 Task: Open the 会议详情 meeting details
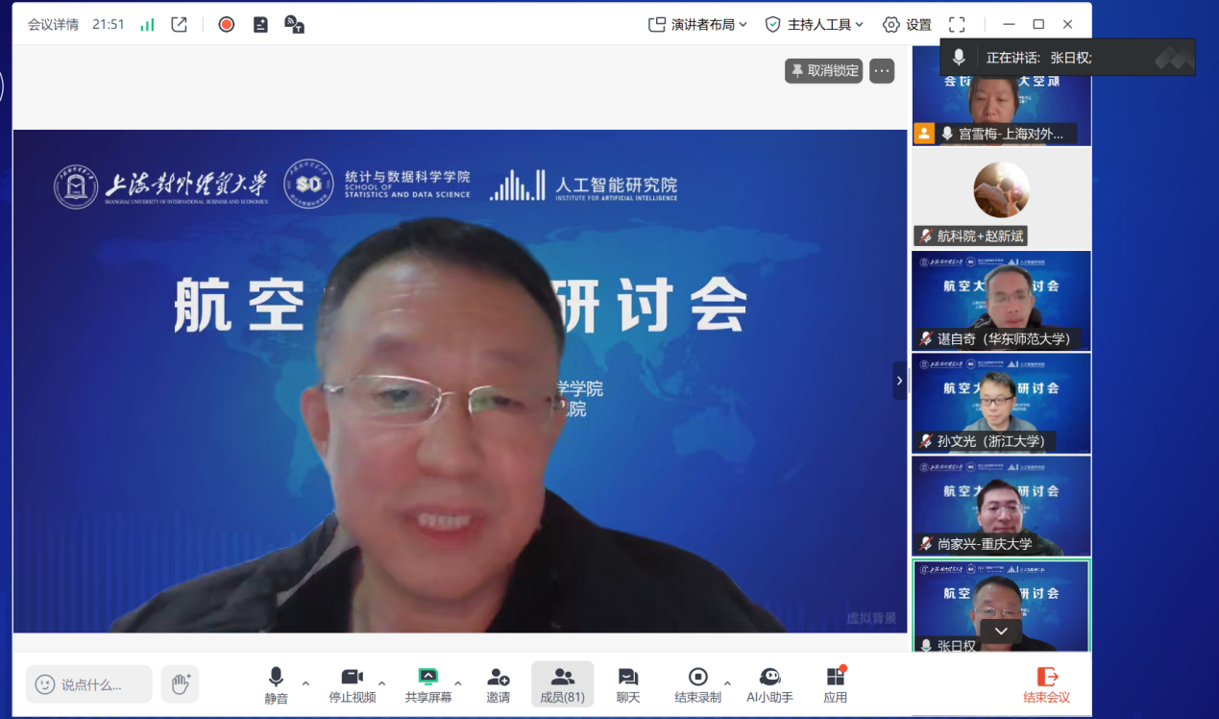tap(53, 25)
